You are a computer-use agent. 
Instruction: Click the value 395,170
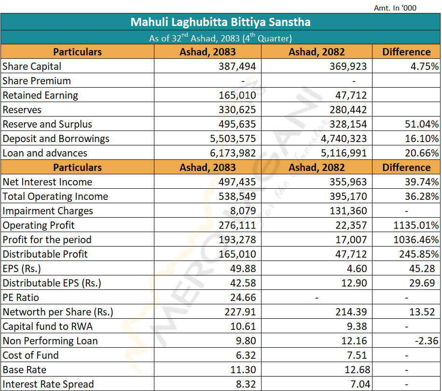[348, 196]
